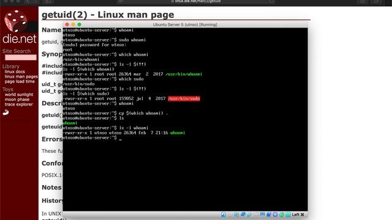Image resolution: width=392 pixels, height=220 pixels.
Task: Focus the Site Search input field
Action: coord(20,57)
